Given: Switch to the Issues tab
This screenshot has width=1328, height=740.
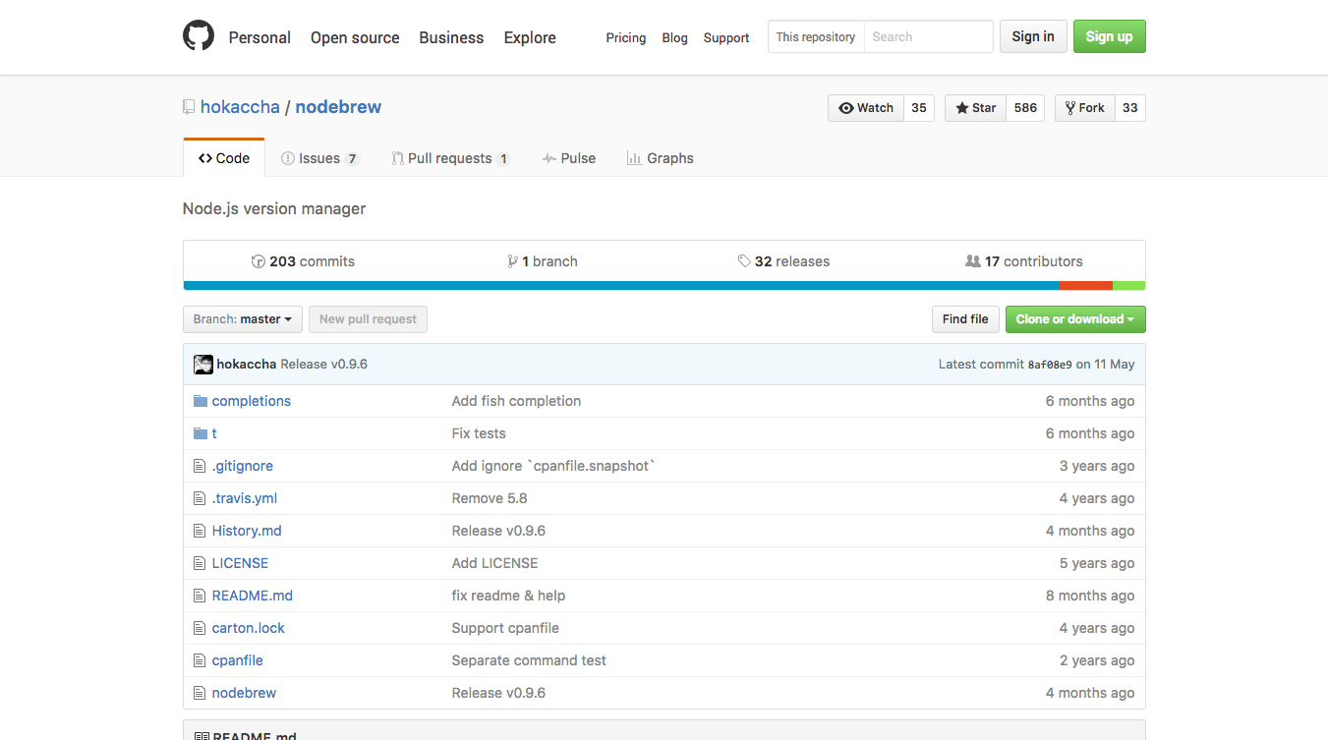Looking at the screenshot, I should pyautogui.click(x=320, y=158).
